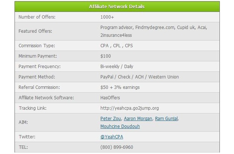Image resolution: width=234 pixels, height=154 pixels.
Task: Open the Ram Gunjal AIM link
Action: (166, 119)
